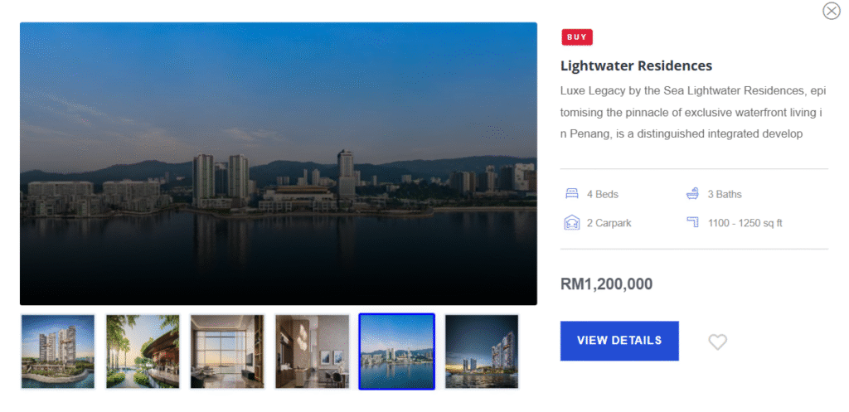Select the highlighted waterfront skyline thumbnail
849x412 pixels.
397,351
